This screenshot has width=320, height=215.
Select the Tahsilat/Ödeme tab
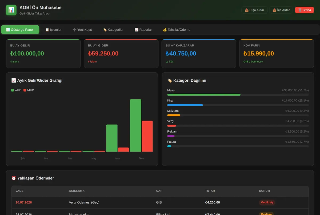(177, 30)
